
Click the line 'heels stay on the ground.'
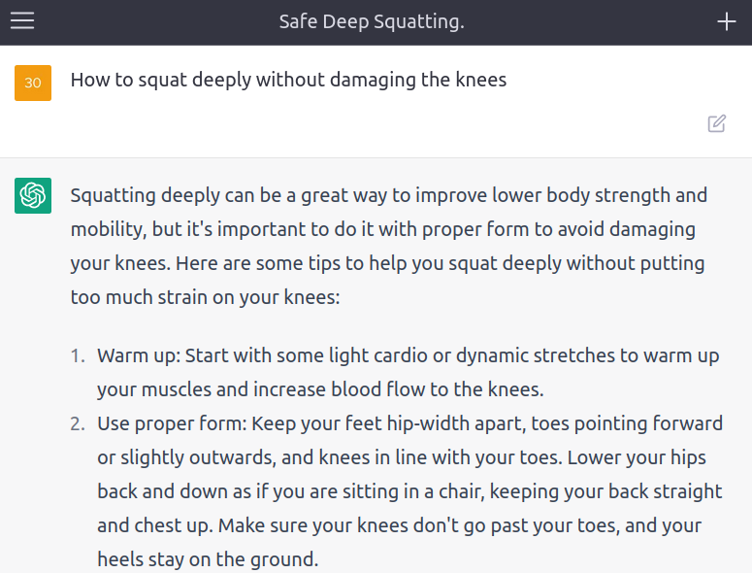pos(208,559)
